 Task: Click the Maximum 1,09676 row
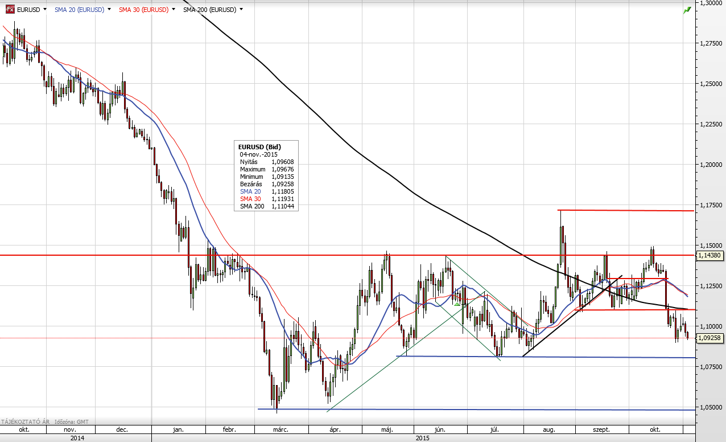coord(266,169)
